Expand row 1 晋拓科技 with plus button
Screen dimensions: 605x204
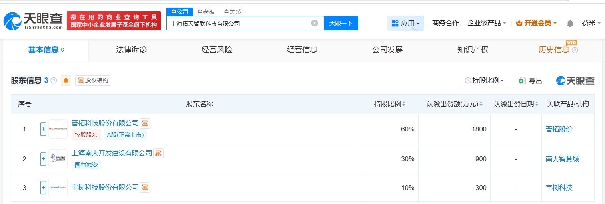43,129
